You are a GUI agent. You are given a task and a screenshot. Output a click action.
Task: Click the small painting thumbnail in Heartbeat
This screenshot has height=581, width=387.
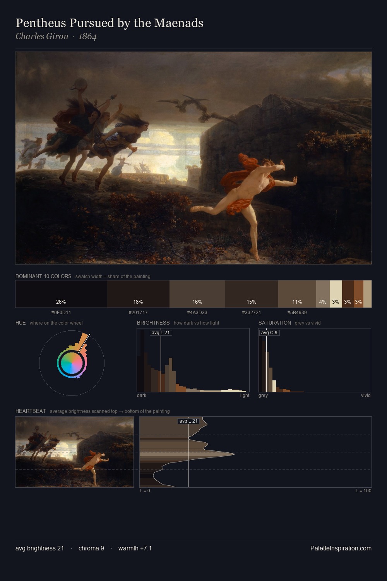74,452
